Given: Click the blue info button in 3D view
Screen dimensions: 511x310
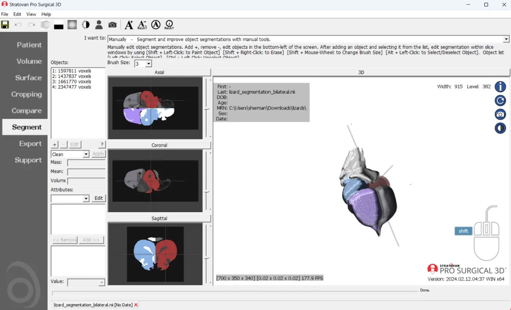Looking at the screenshot, I should point(500,87).
